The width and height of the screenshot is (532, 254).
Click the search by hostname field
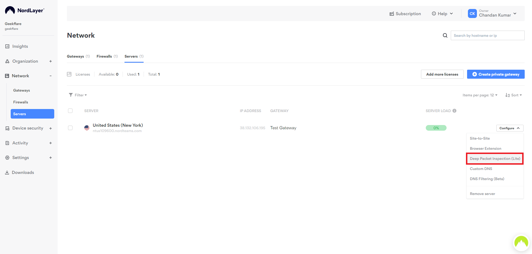488,35
